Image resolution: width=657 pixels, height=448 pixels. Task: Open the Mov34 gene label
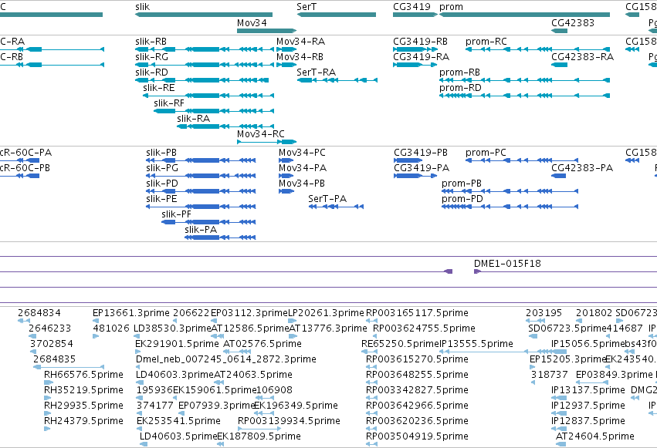(x=252, y=22)
